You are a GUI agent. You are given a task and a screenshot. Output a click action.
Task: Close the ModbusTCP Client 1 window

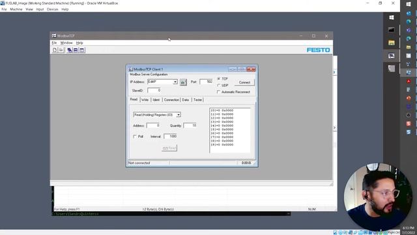coord(251,69)
